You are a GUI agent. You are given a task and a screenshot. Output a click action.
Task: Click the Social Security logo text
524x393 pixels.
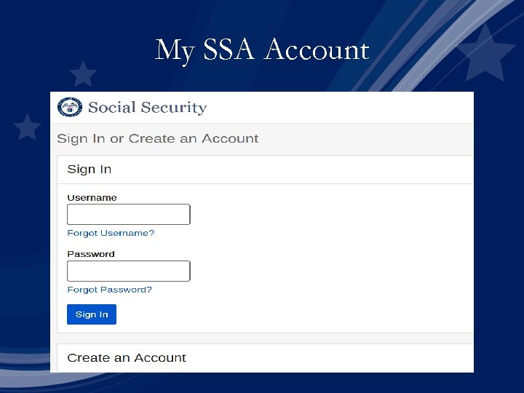pos(147,108)
